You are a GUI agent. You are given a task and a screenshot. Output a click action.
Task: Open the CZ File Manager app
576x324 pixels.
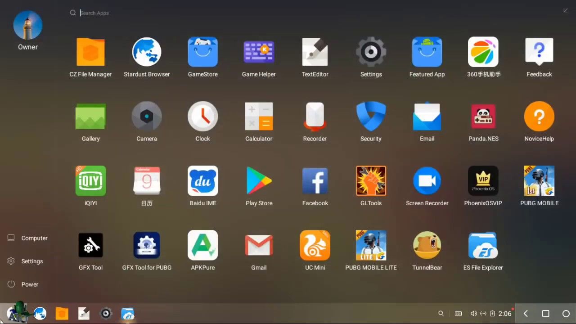click(x=90, y=52)
